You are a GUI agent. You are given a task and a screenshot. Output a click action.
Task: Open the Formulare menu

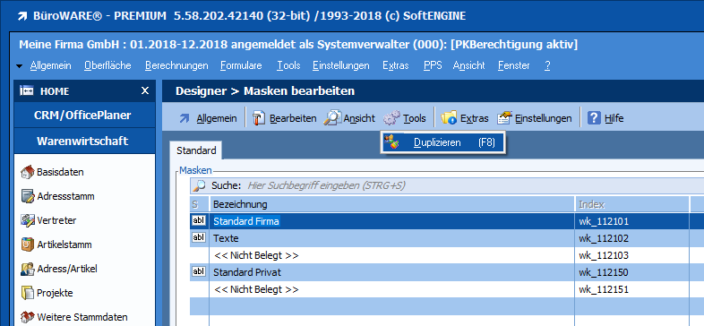coord(241,65)
